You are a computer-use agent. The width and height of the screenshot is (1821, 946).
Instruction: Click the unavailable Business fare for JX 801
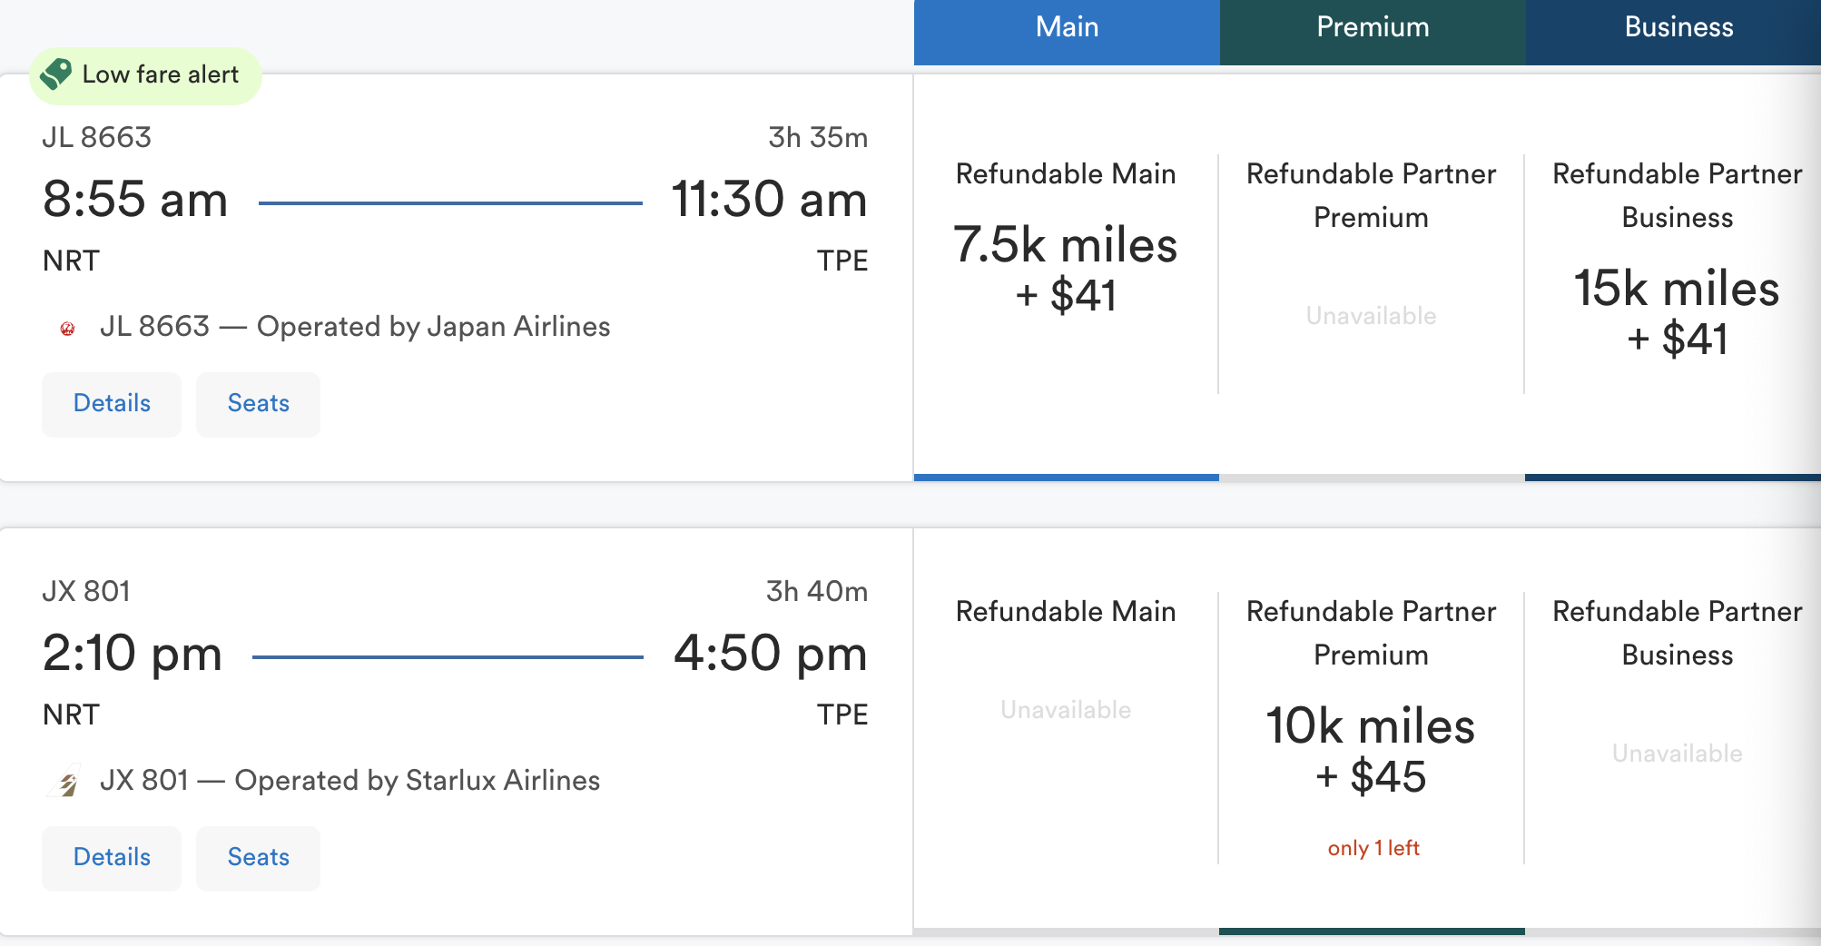pos(1677,754)
